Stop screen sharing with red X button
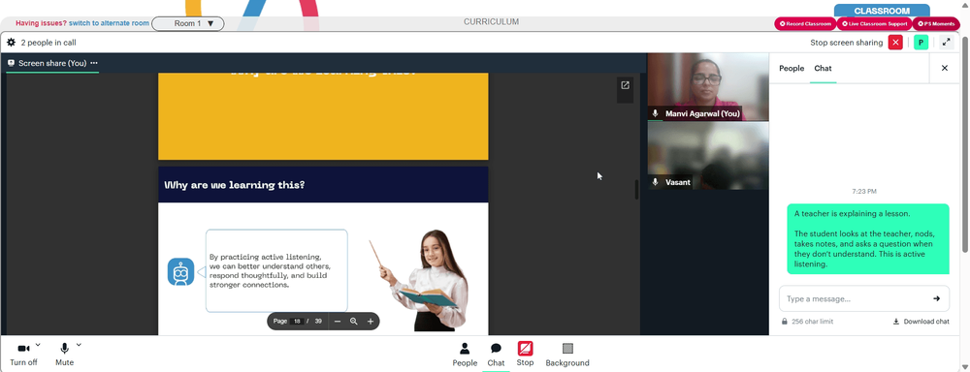The image size is (970, 372). 895,43
